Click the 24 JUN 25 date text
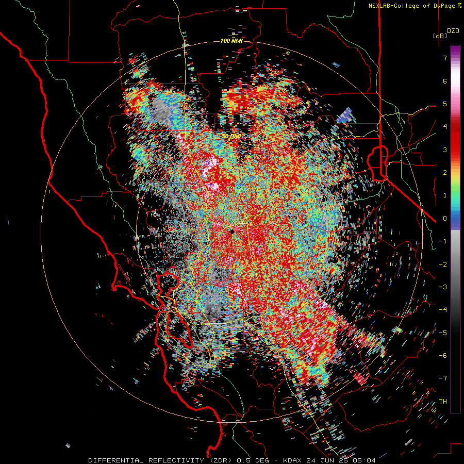This screenshot has height=464, width=464. (x=326, y=460)
